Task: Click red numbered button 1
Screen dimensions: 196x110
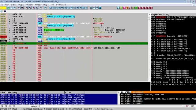Action: (x=139, y=8)
